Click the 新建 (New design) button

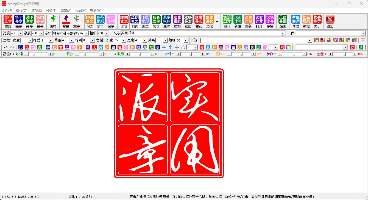point(238,21)
